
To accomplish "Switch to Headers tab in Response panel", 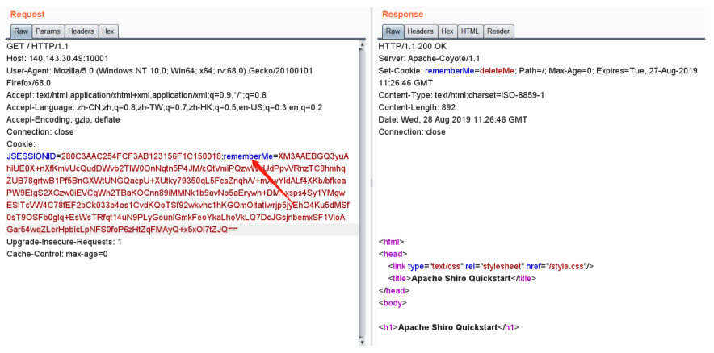I will [420, 31].
